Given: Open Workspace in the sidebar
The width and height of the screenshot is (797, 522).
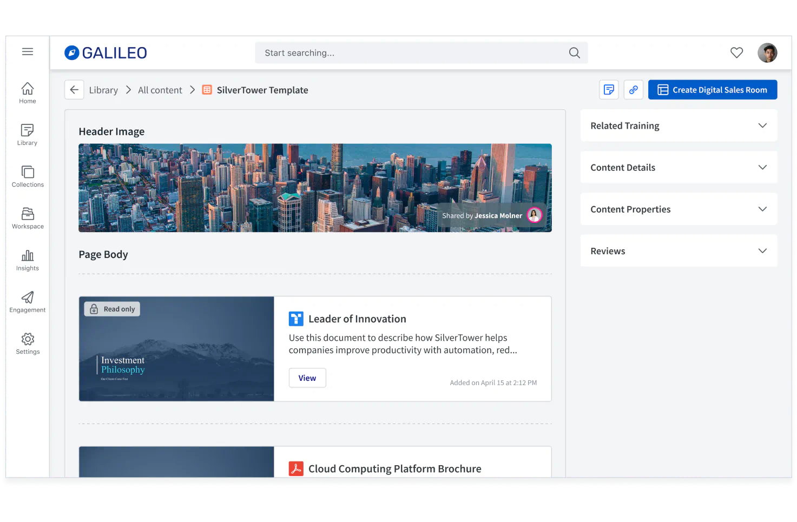Looking at the screenshot, I should (28, 218).
